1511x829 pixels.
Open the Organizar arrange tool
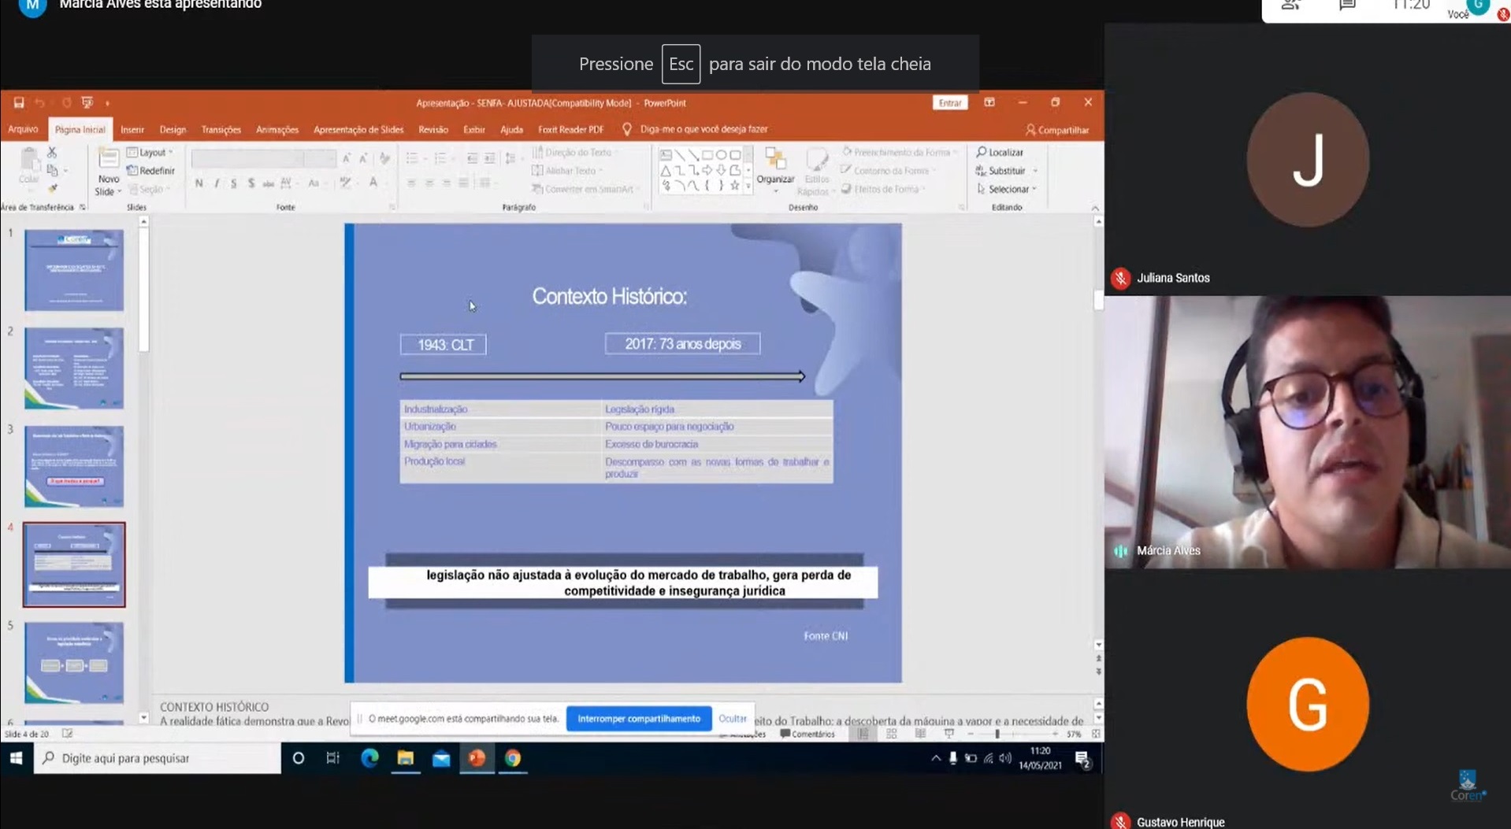click(x=775, y=167)
